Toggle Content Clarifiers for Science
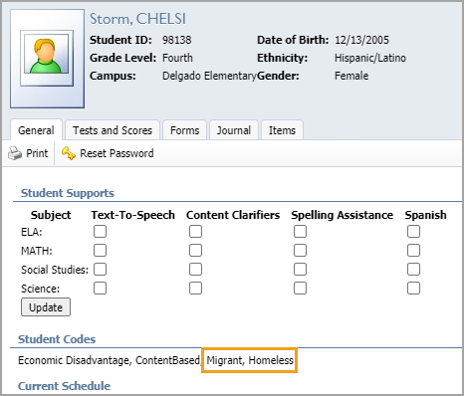464x396 pixels. point(195,289)
